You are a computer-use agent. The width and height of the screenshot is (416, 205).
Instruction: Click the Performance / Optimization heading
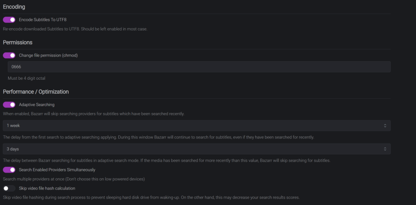(36, 92)
